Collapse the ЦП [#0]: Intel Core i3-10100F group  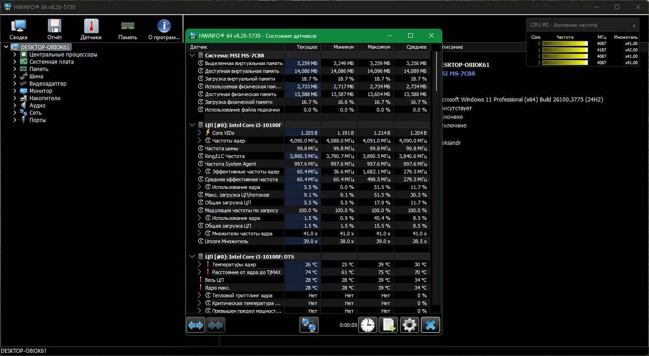tap(193, 125)
